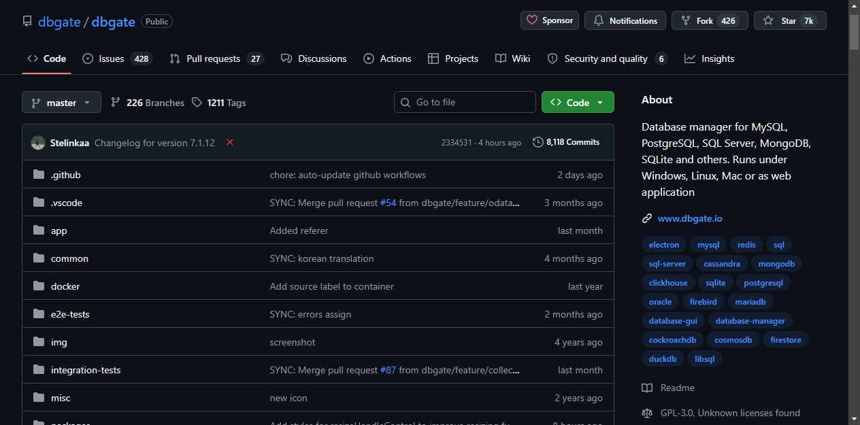Open the Issues tab
Screen dimensions: 860x425
[117, 58]
